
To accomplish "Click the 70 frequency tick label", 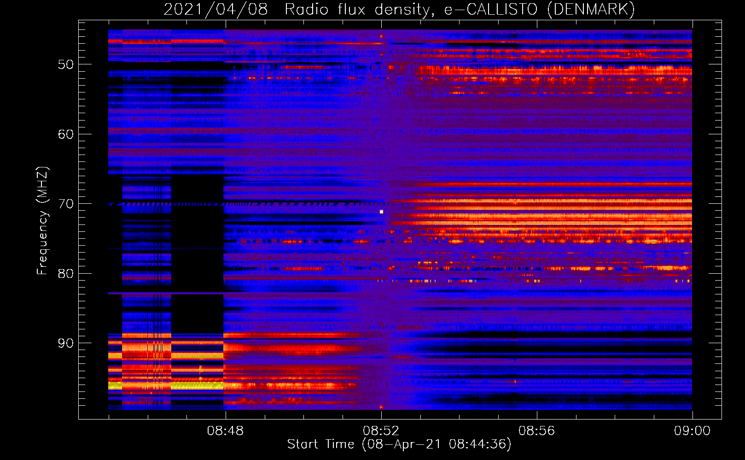I will coord(66,204).
